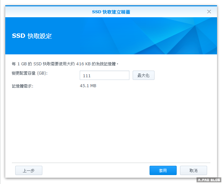This screenshot has height=184, width=223.
Task: Click footer space between 上一步 and 套用
Action: (x=96, y=170)
